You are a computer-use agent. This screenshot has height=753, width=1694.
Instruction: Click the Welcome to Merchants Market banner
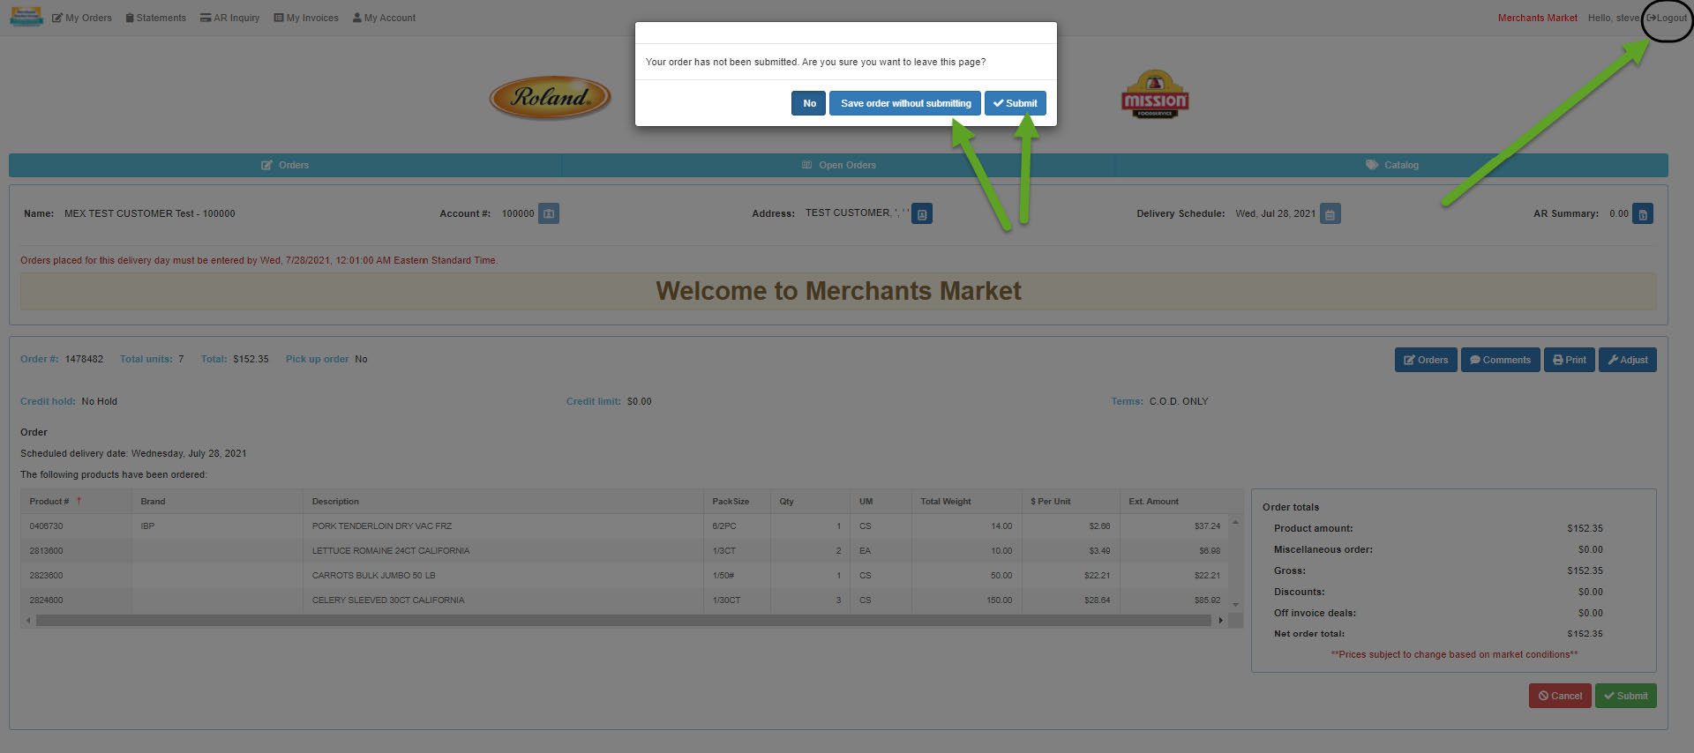click(x=838, y=291)
